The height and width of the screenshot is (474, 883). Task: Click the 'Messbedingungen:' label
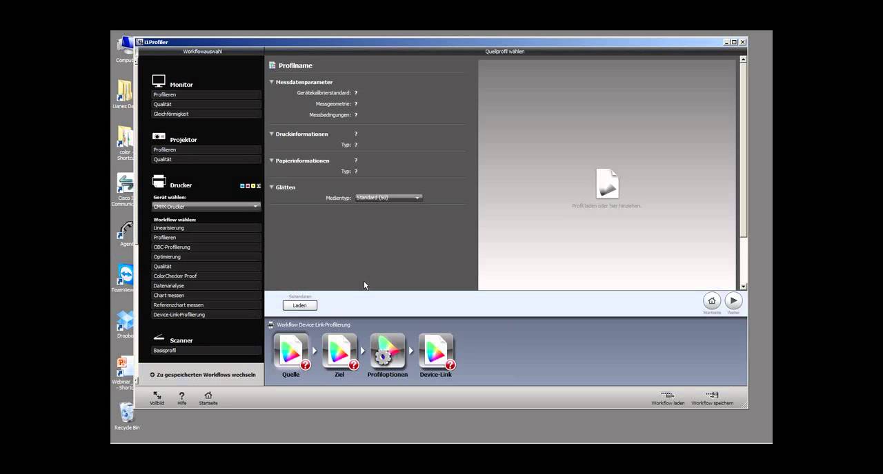click(330, 114)
